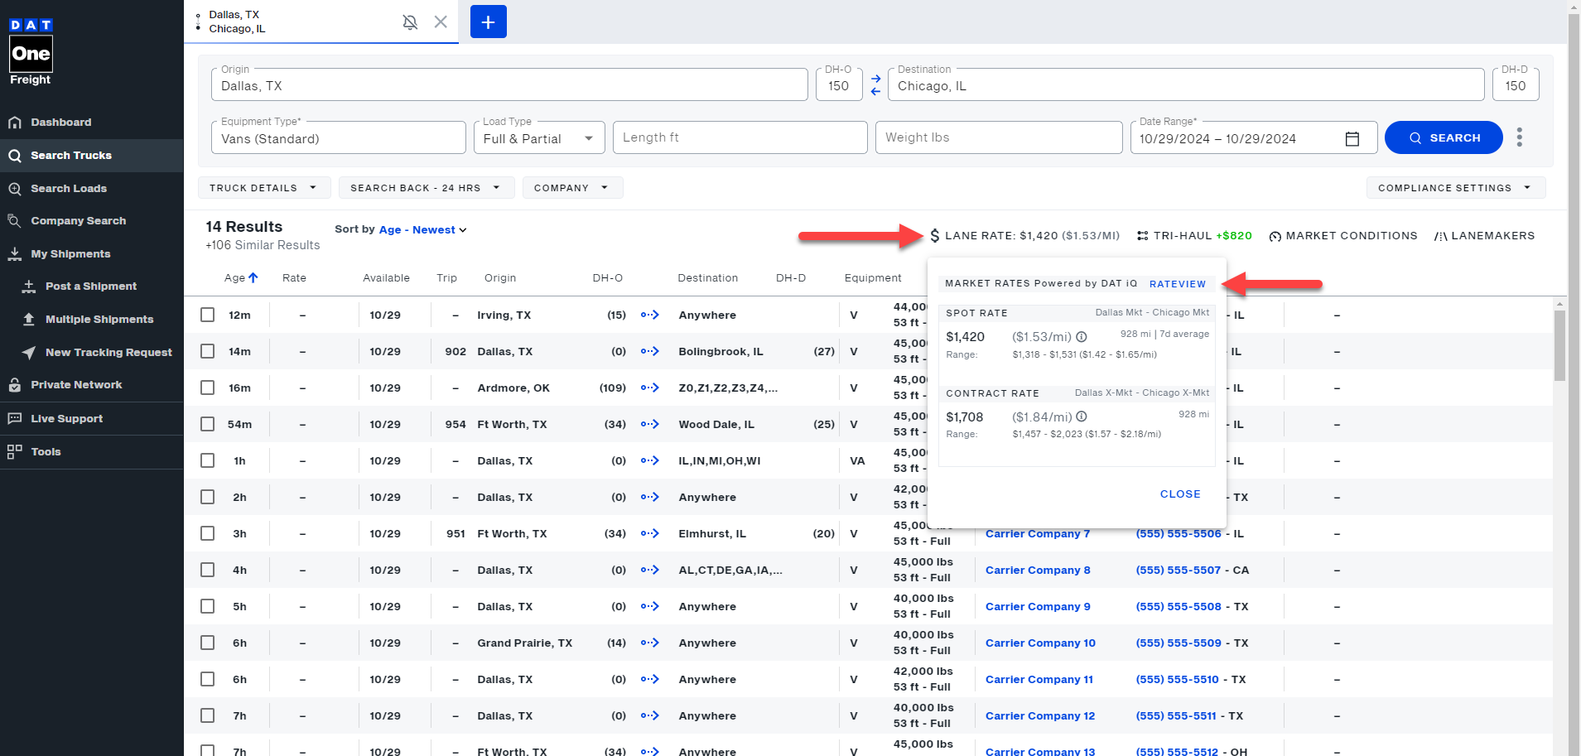The height and width of the screenshot is (756, 1581).
Task: Open Lanemakers link
Action: click(x=1484, y=236)
